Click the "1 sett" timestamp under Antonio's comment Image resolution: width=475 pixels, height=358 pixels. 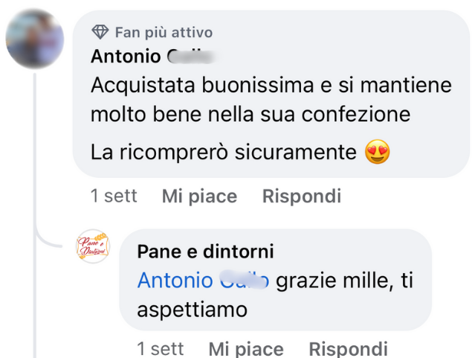coord(114,196)
